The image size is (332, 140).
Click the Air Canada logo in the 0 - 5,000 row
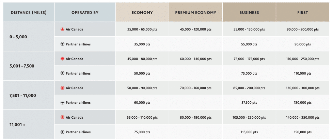pyautogui.click(x=62, y=29)
